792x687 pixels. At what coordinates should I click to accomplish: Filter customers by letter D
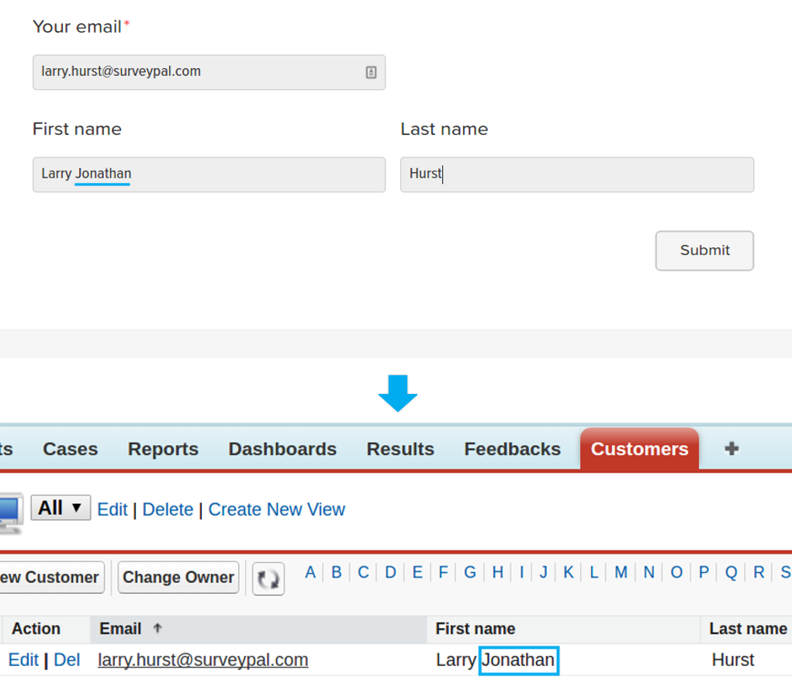pos(390,572)
